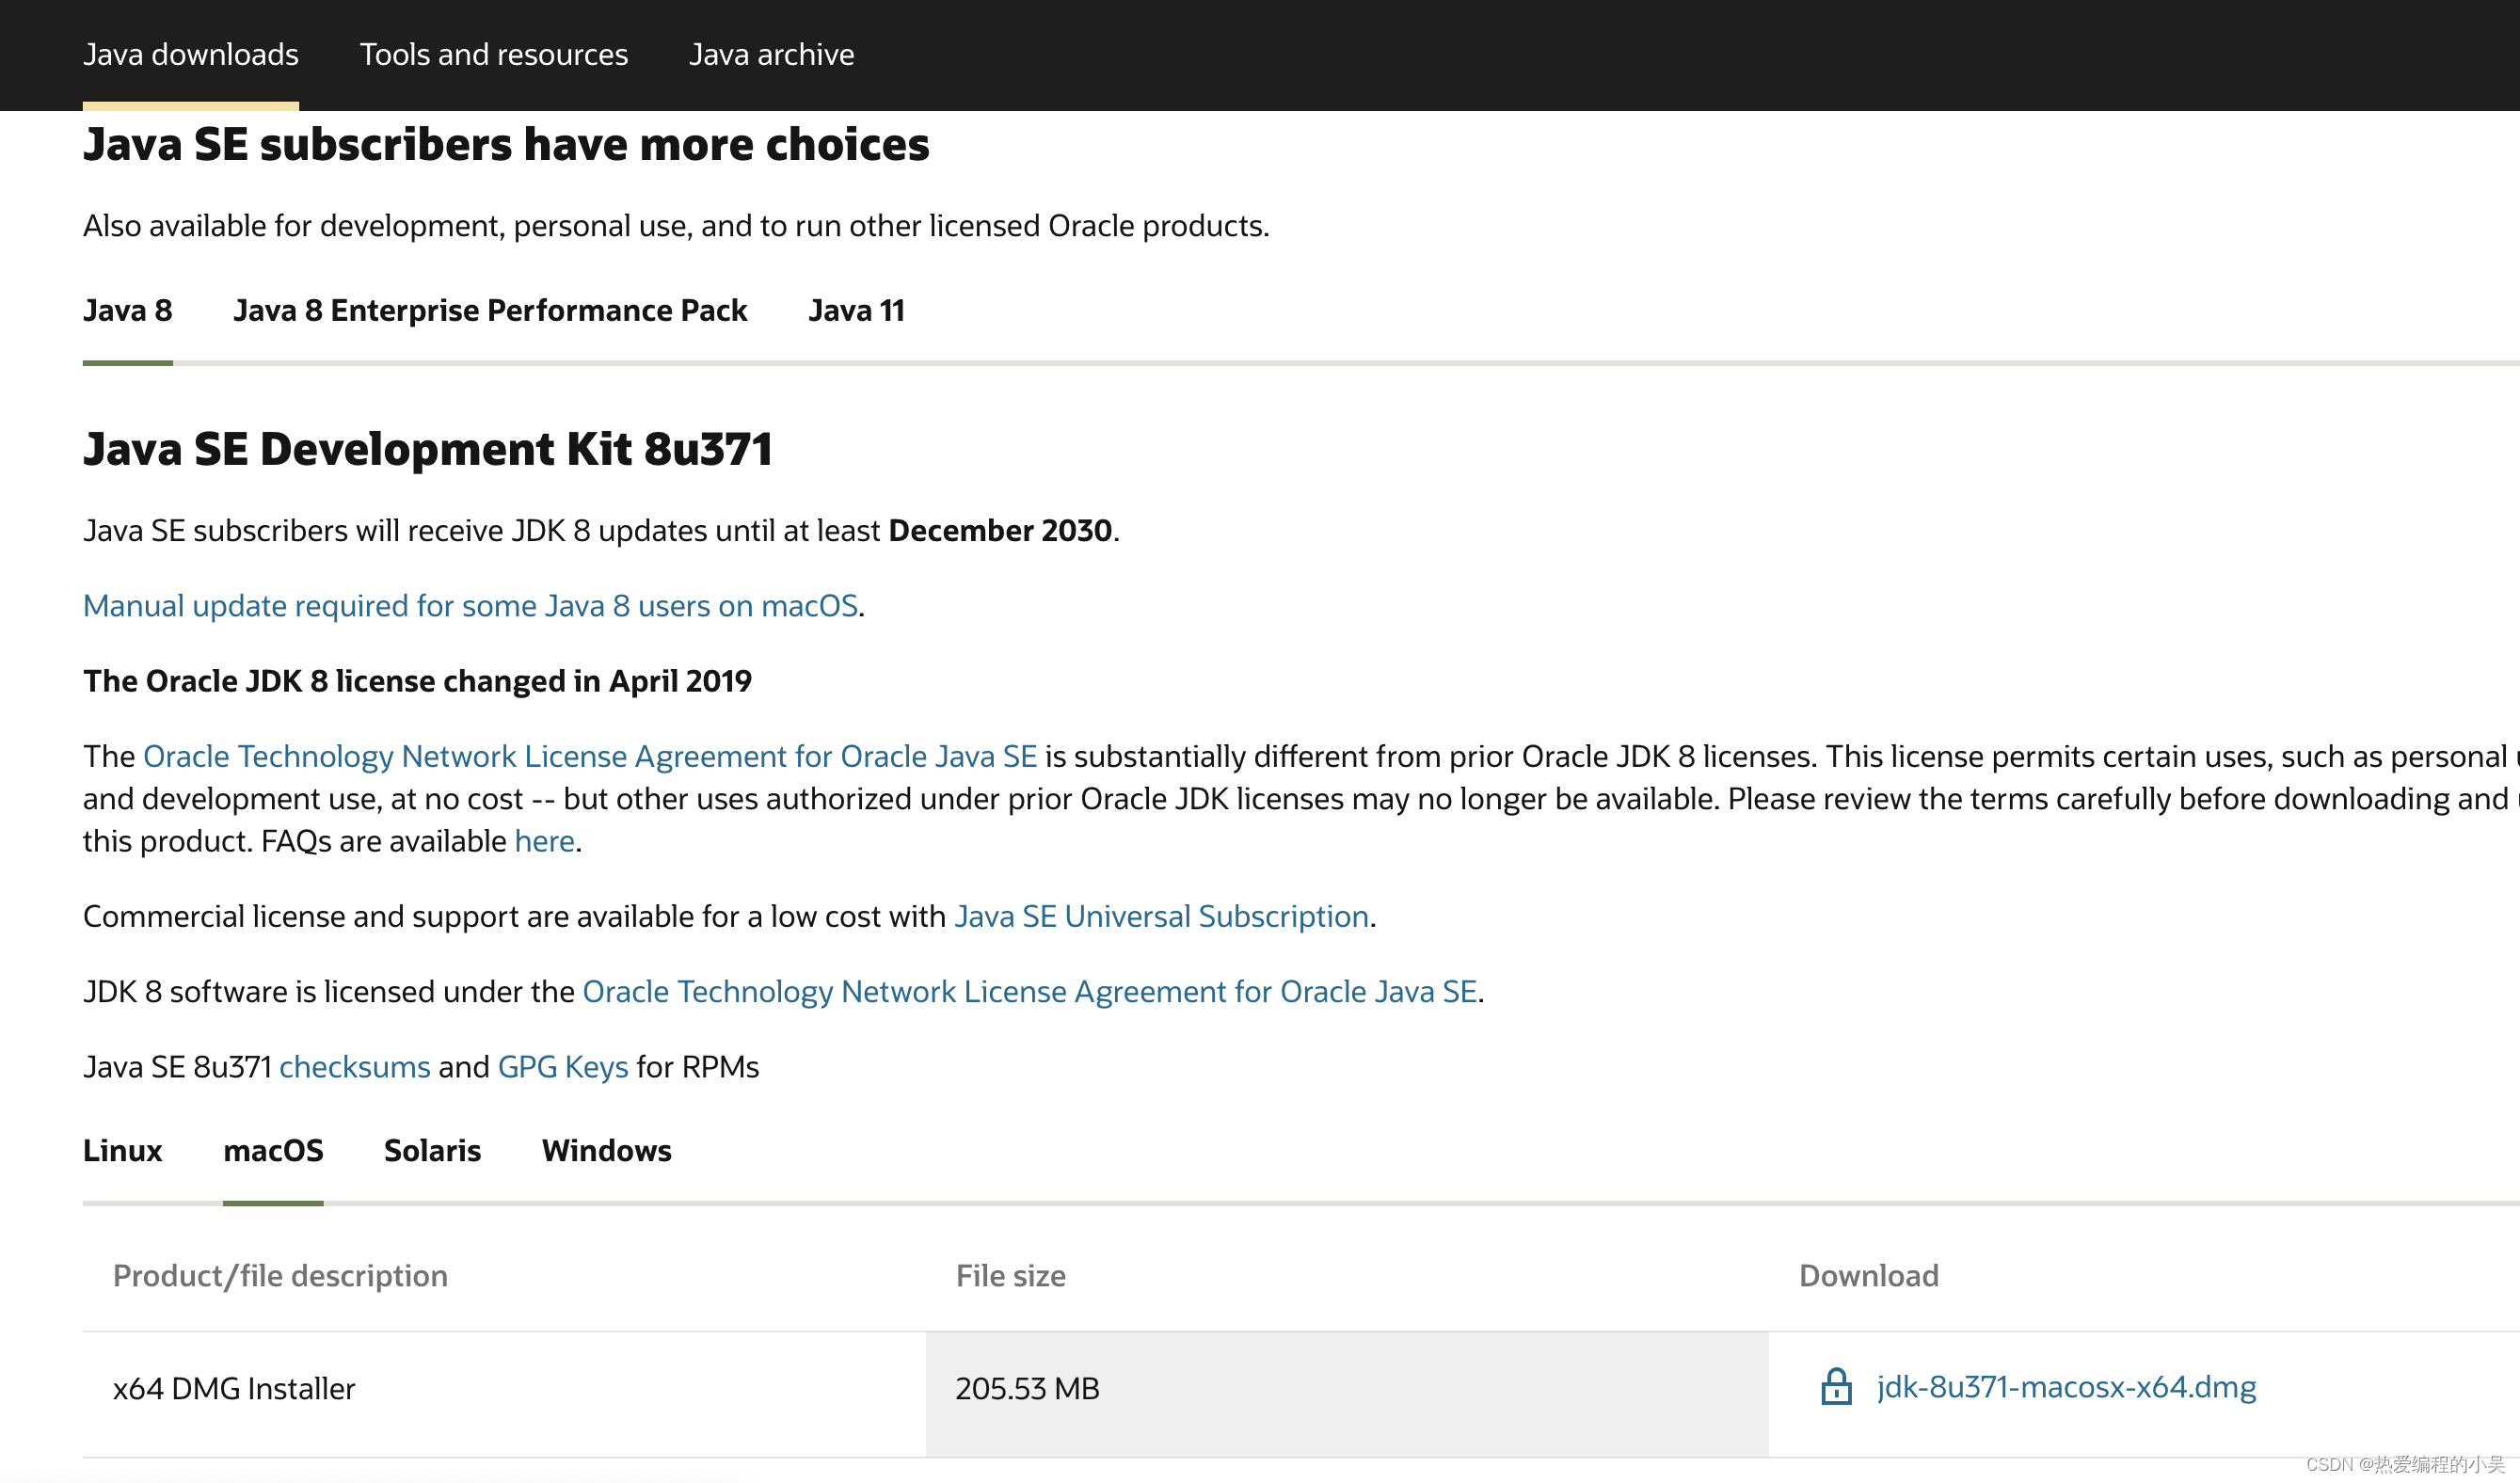Click the Tools and resources menu icon
The height and width of the screenshot is (1483, 2520).
494,53
